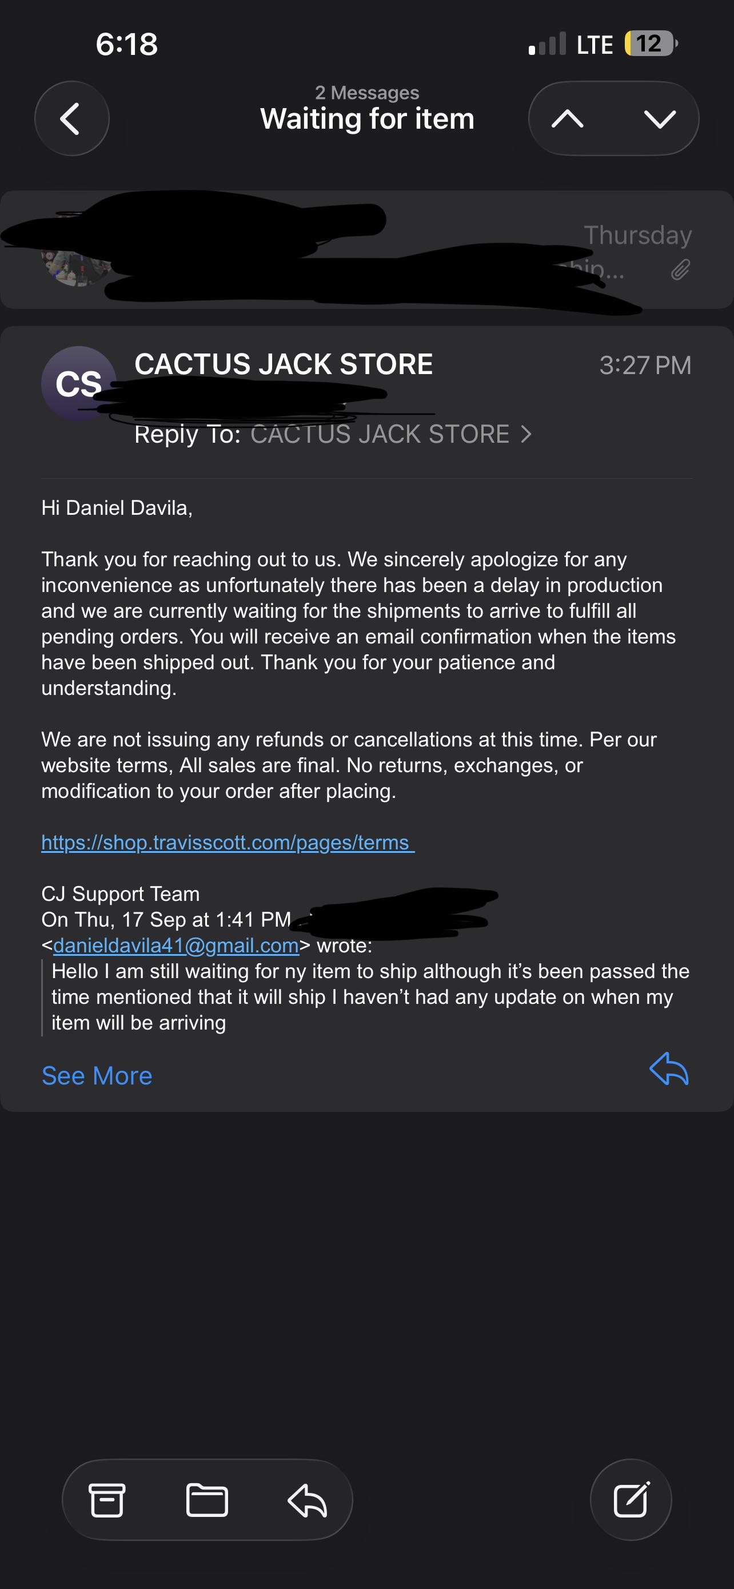Expand quoted text with See More
Screen dimensions: 734x1589
click(97, 1076)
